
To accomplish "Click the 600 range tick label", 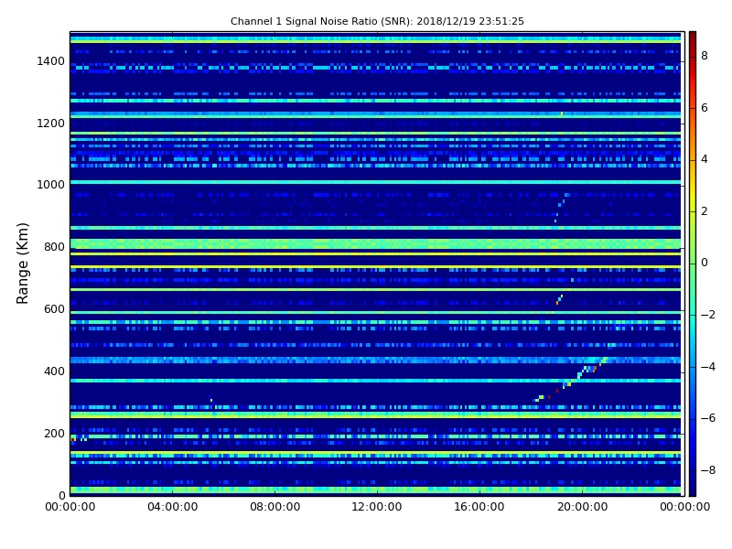I will (54, 309).
